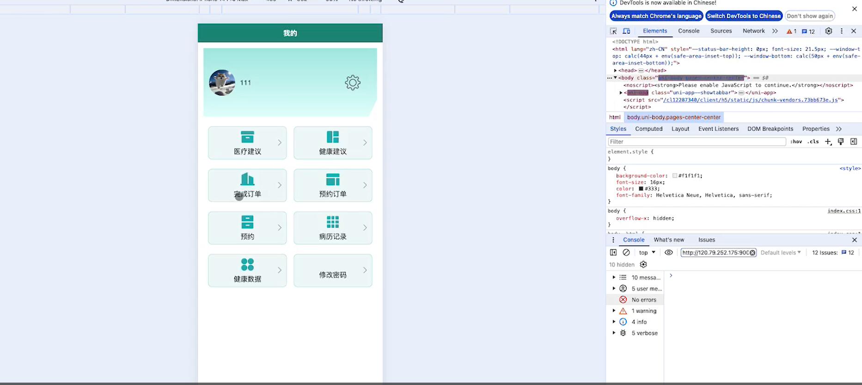Click the live expression eye icon
Image resolution: width=862 pixels, height=385 pixels.
tap(669, 252)
